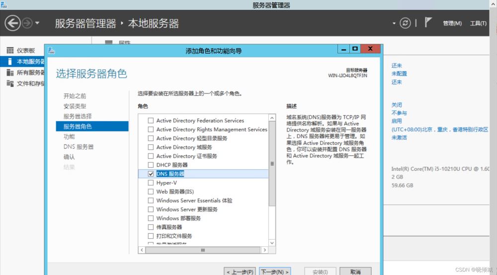The height and width of the screenshot is (275, 497).
Task: Click the 不参与 link in properties
Action: click(x=399, y=113)
